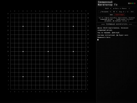This screenshot has height=103, width=137.
Task: Click the yellow status dot in the header
Action: [x=131, y=3]
